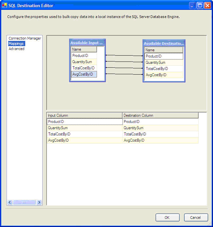Open the QuantitySum Input Column cell
Image resolution: width=213 pixels, height=227 pixels.
pos(85,128)
